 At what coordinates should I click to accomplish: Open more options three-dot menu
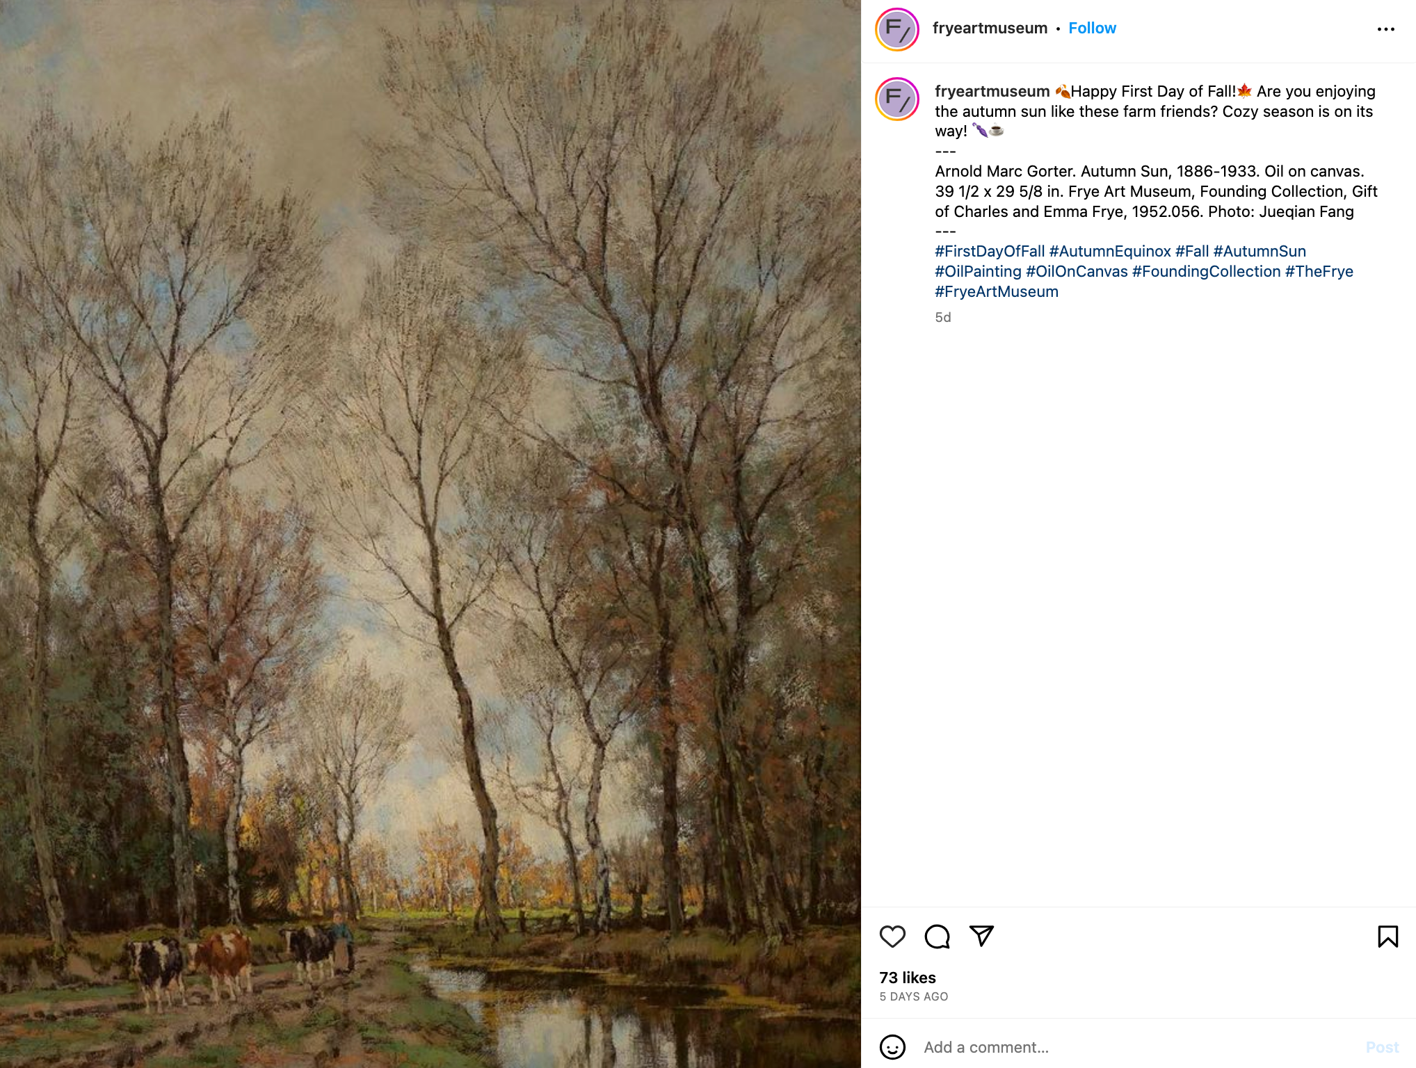click(x=1385, y=29)
